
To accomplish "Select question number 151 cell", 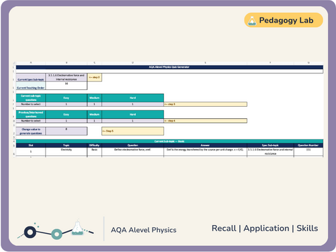I will point(308,152).
